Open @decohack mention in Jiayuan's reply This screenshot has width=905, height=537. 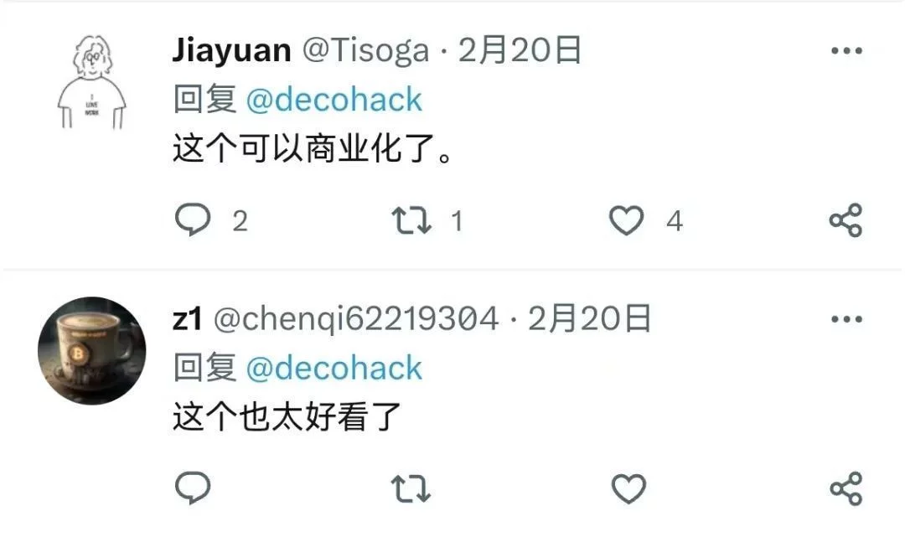click(x=334, y=100)
